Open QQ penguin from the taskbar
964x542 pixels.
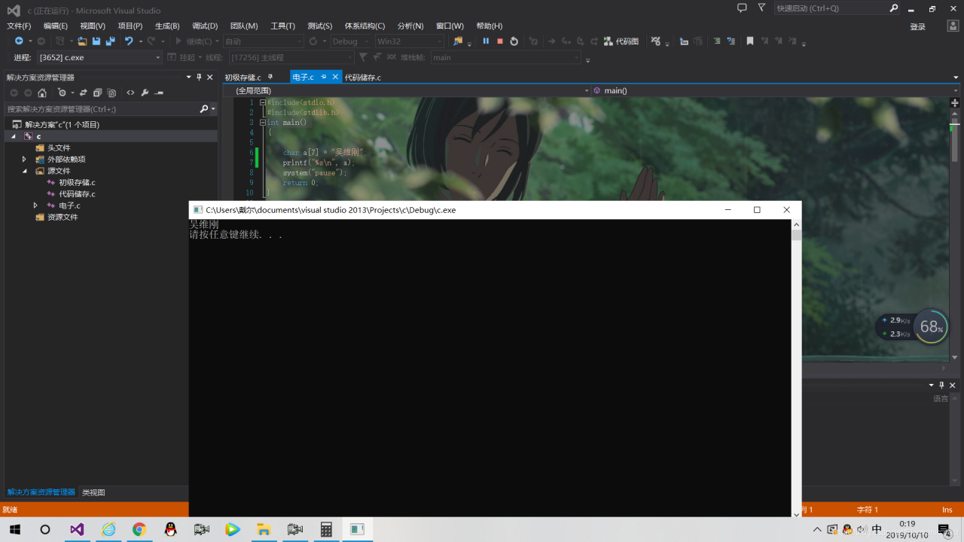[x=170, y=529]
